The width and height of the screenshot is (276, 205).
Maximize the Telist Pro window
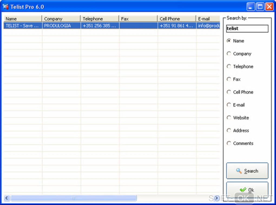click(260, 7)
